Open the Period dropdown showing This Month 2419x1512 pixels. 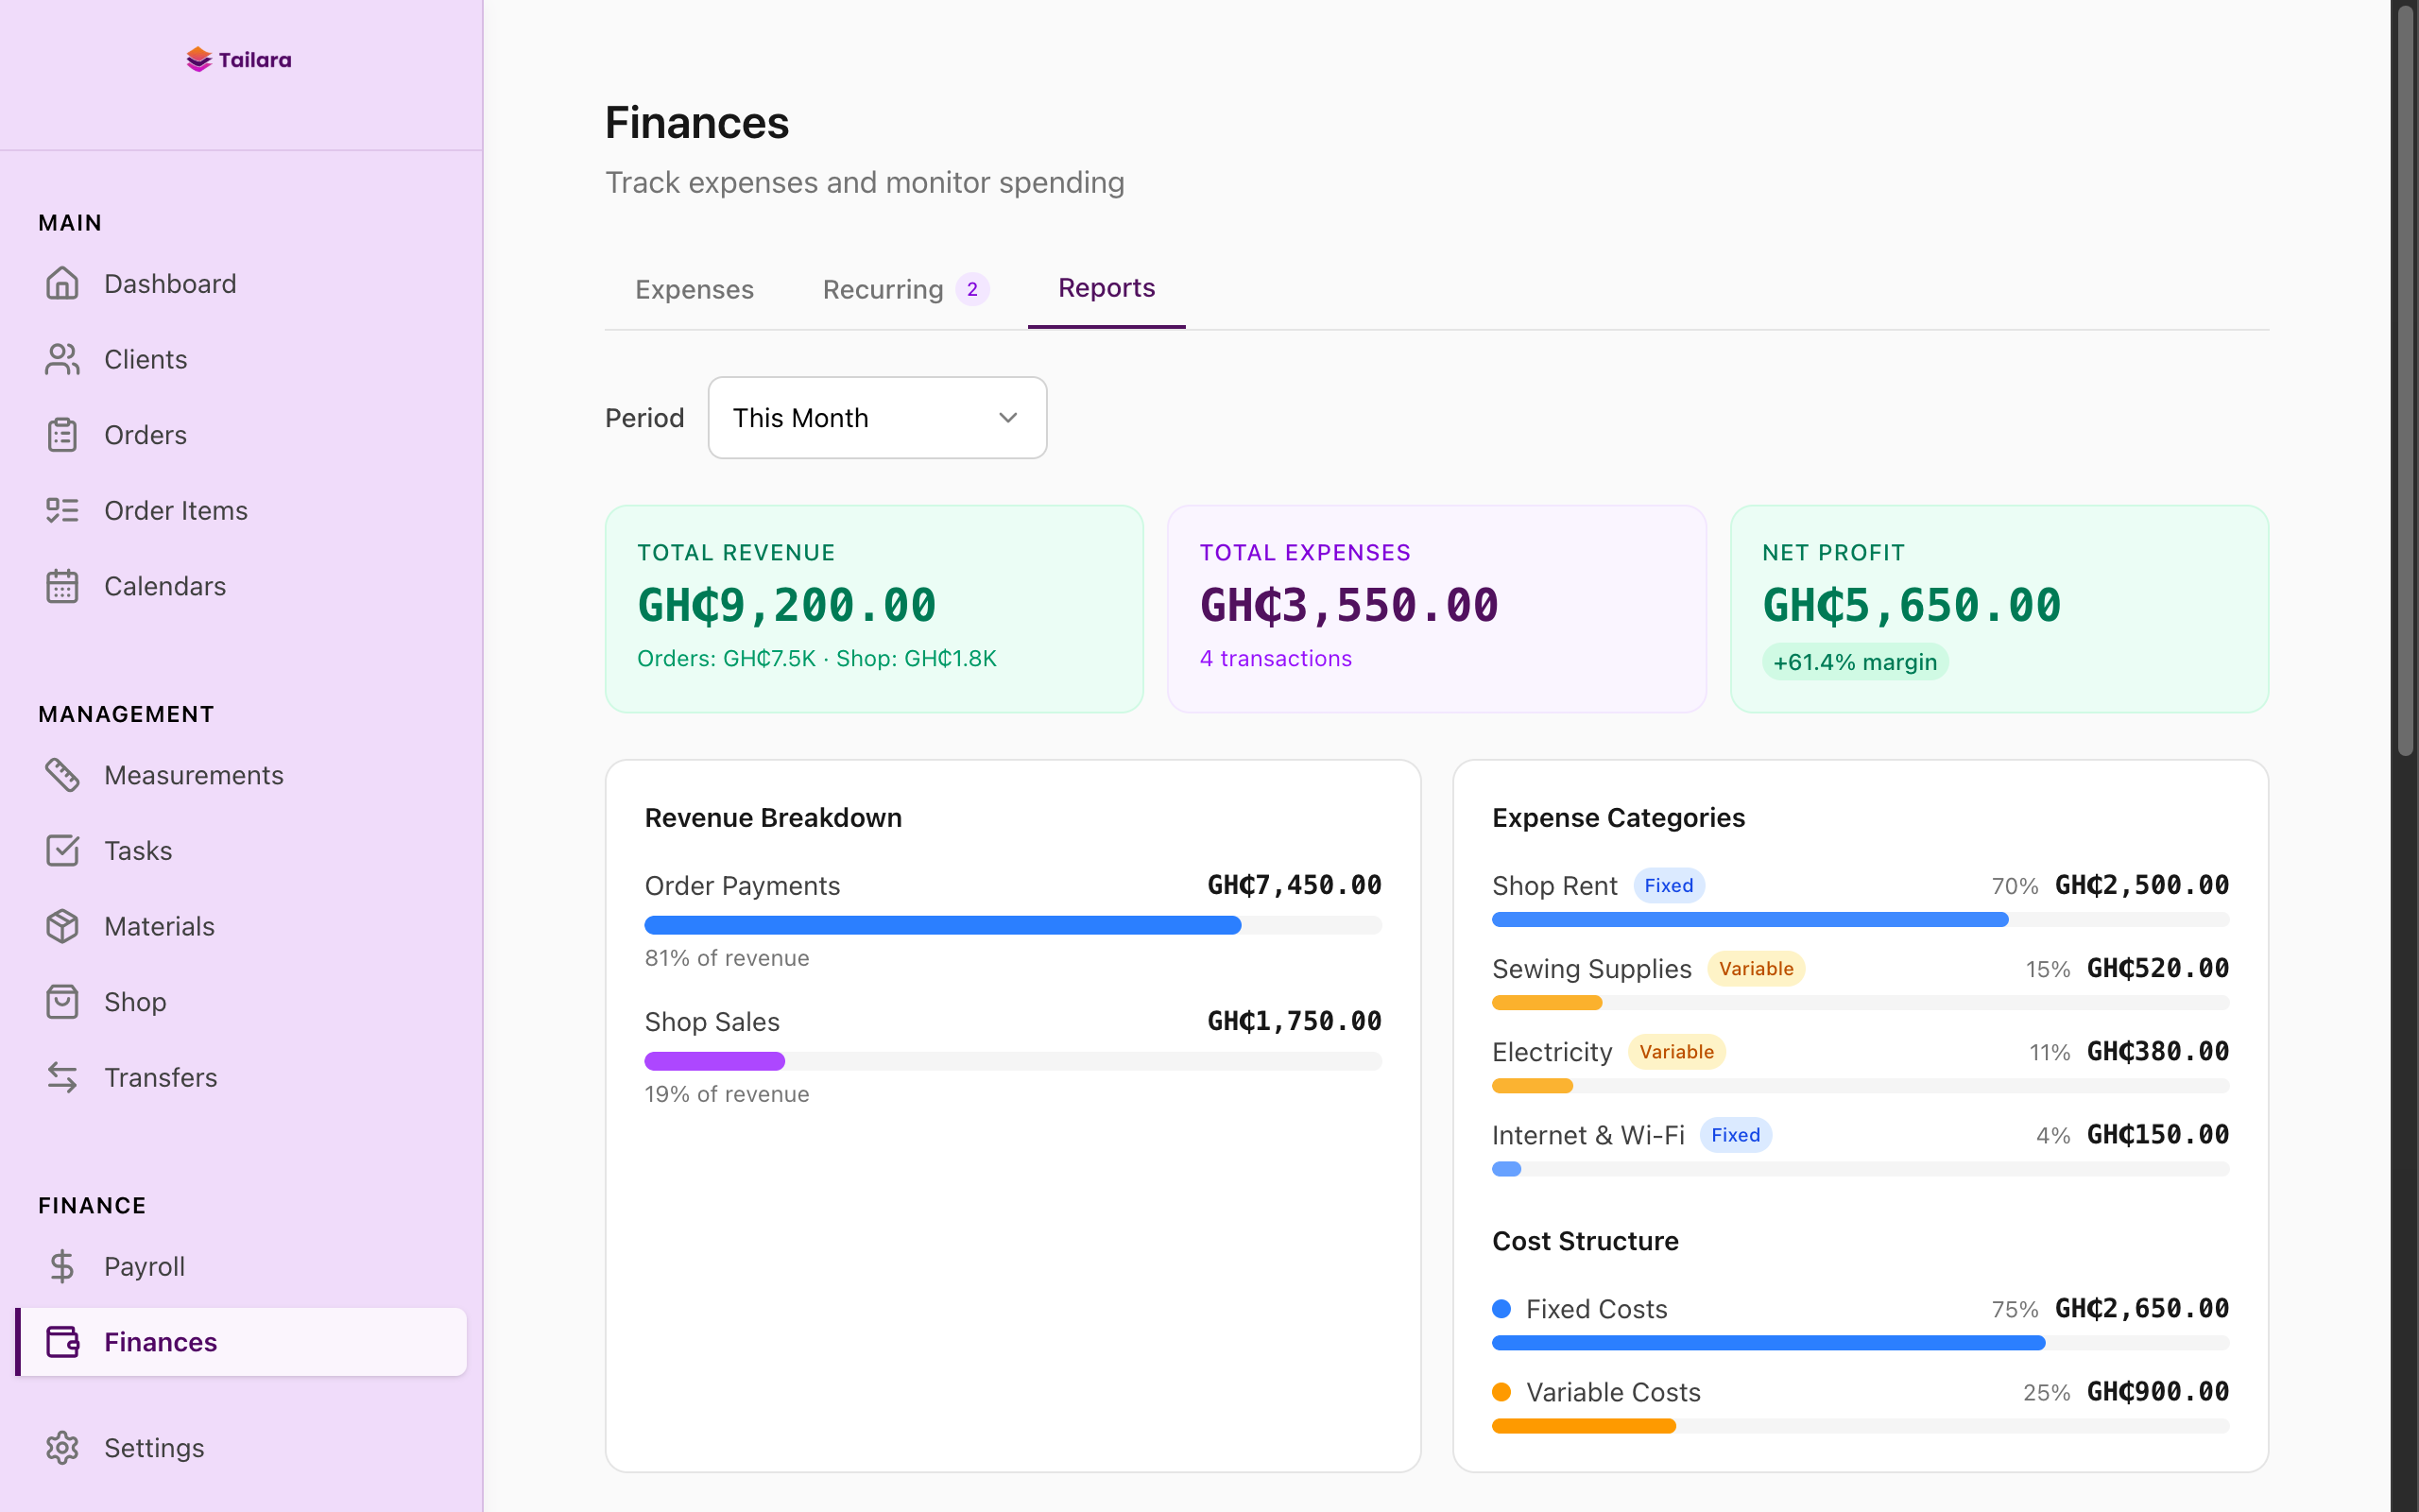[877, 417]
